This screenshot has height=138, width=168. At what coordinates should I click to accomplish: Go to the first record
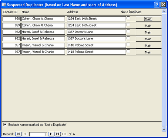[19, 134]
